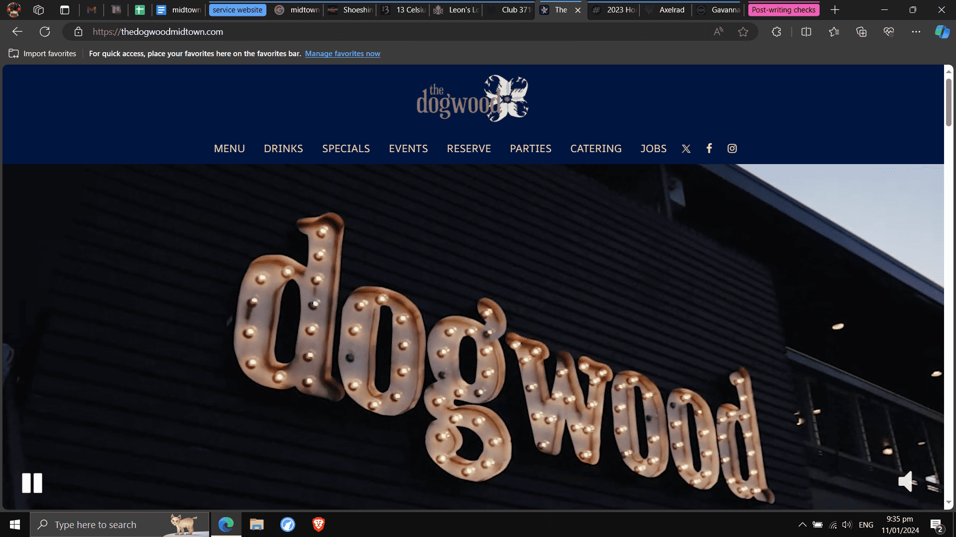Switch to Shoeshine tab
This screenshot has height=537, width=956.
[350, 10]
